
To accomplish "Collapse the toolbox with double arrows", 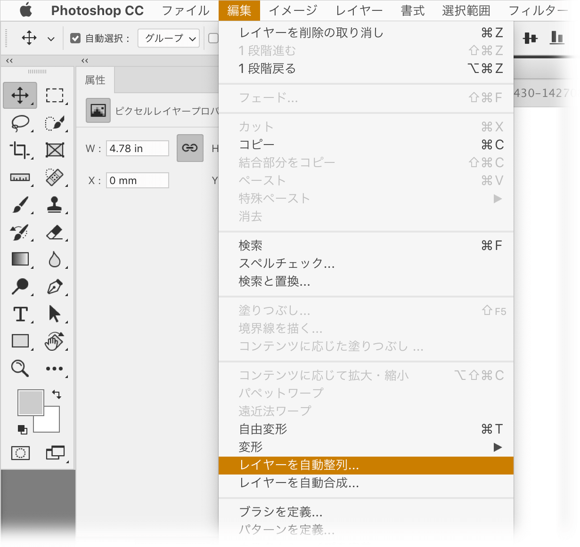I will pyautogui.click(x=9, y=61).
